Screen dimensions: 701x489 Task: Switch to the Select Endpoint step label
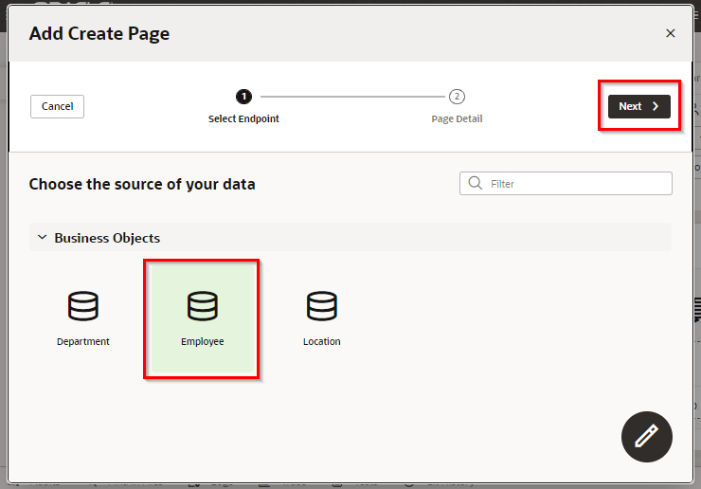[243, 118]
